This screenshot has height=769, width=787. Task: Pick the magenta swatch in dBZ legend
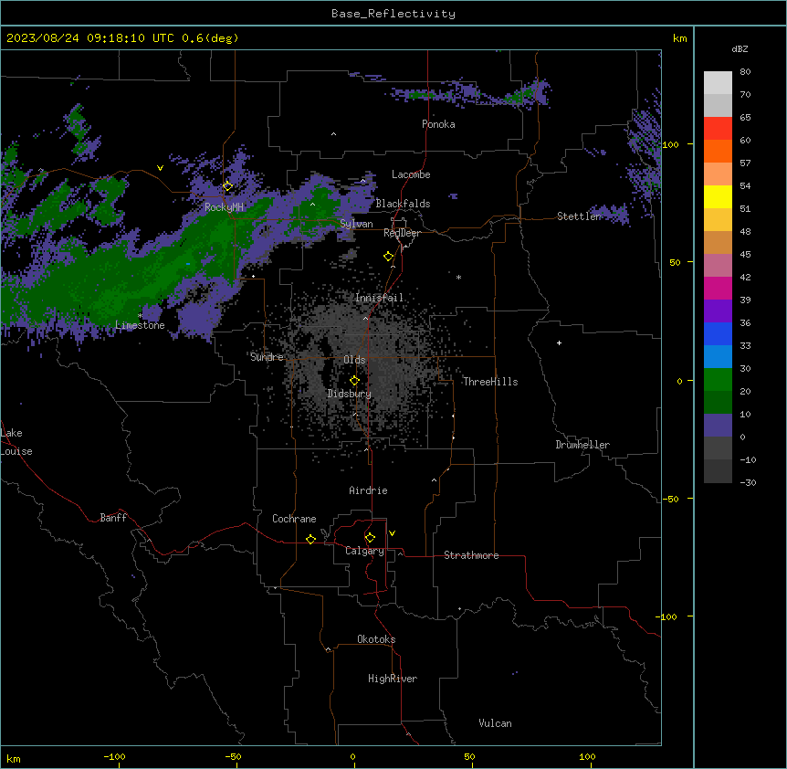click(x=718, y=288)
